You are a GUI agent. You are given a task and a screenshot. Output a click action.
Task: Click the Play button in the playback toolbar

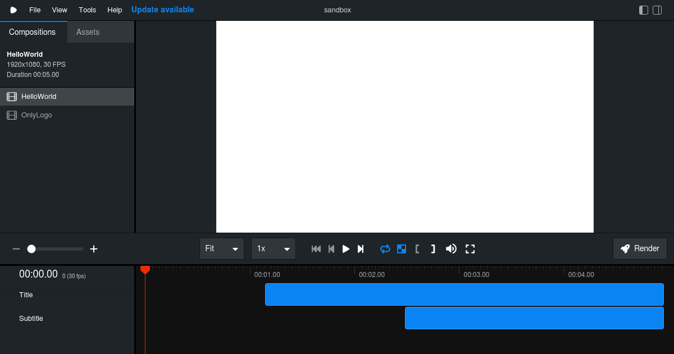tap(345, 248)
